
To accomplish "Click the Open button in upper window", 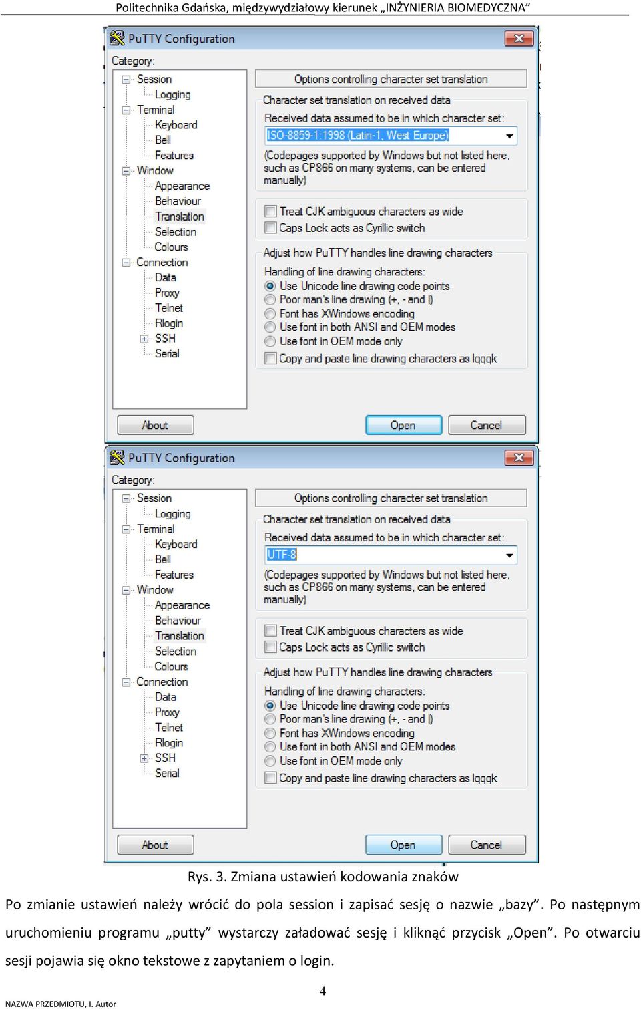I will (x=403, y=425).
